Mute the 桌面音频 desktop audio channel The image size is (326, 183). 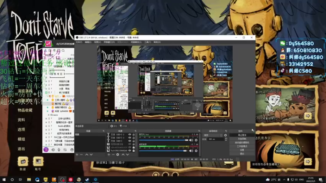tap(191, 151)
